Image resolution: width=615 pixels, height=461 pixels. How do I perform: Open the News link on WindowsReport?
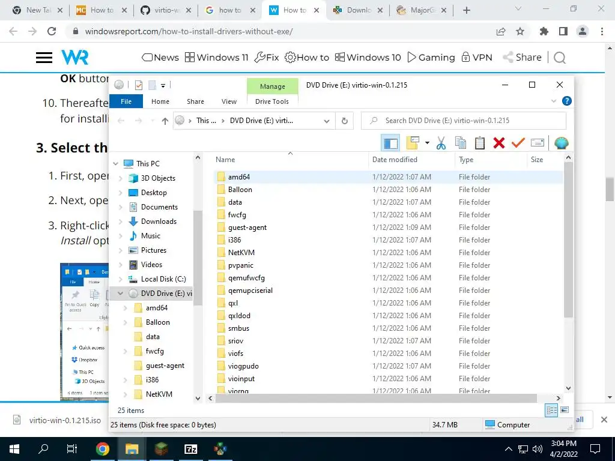160,57
